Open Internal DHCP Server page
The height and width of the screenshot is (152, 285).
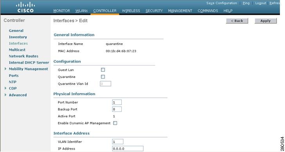click(29, 62)
